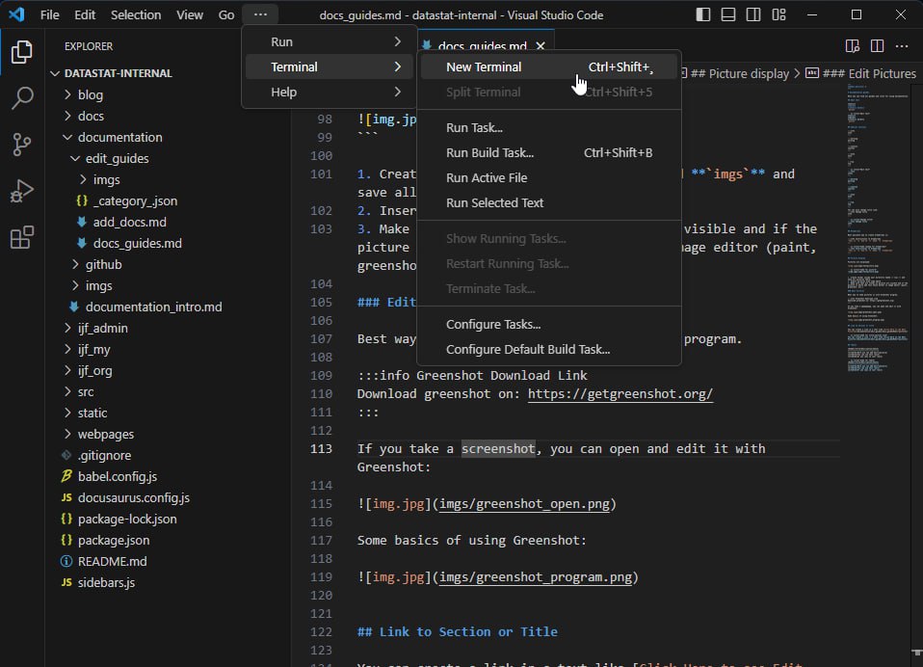This screenshot has width=923, height=667.
Task: Open the Search view in activity bar
Action: [22, 97]
